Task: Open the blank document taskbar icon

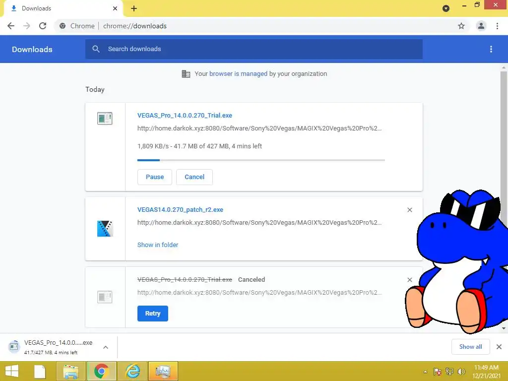Action: [x=40, y=371]
